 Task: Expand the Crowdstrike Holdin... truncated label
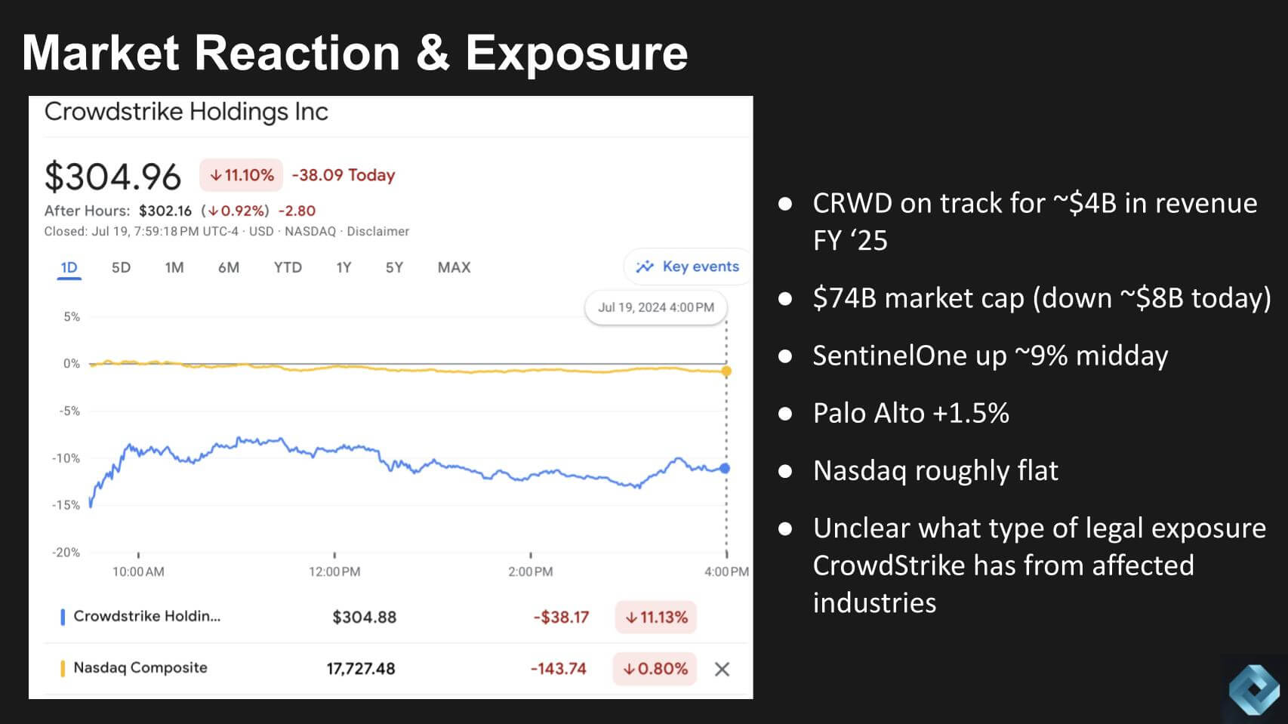[147, 616]
